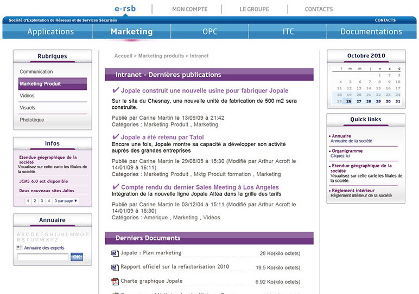Open Annuaire in Quick links
This screenshot has width=419, height=294.
pos(341,136)
